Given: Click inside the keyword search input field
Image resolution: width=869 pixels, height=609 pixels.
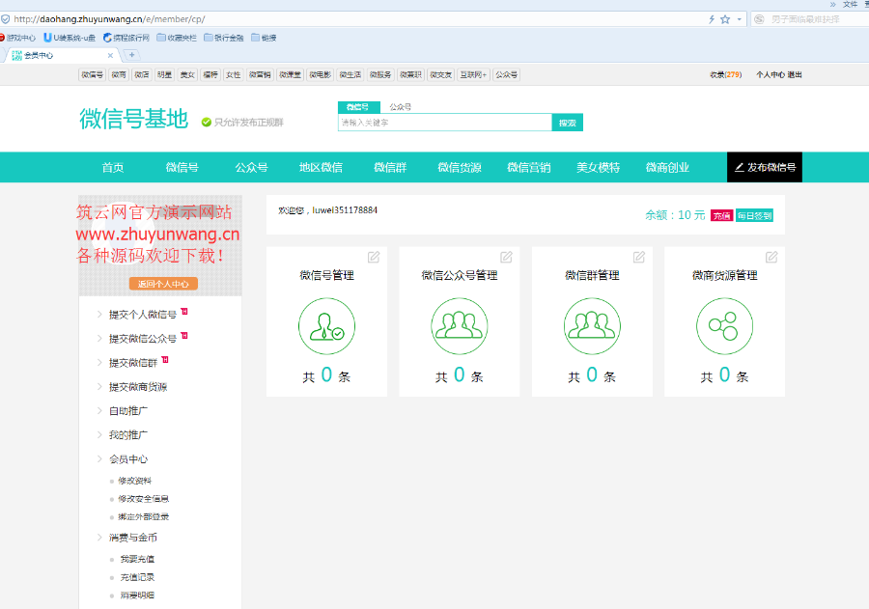Looking at the screenshot, I should click(x=444, y=123).
